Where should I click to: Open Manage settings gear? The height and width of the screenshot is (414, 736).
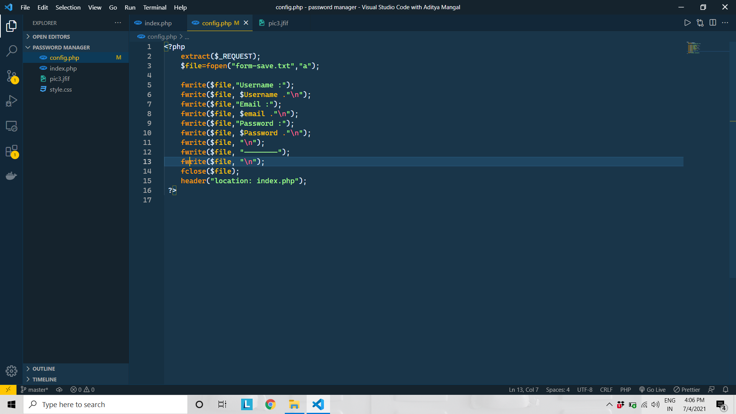pyautogui.click(x=11, y=371)
